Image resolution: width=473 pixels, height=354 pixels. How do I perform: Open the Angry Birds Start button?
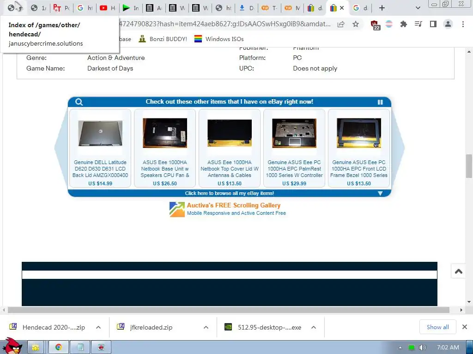[12, 346]
